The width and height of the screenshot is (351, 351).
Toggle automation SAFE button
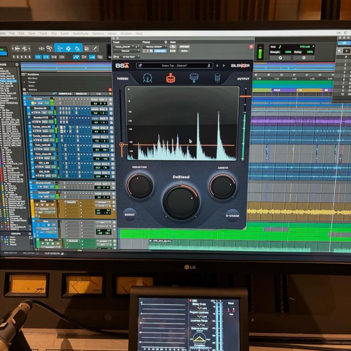coord(172,51)
